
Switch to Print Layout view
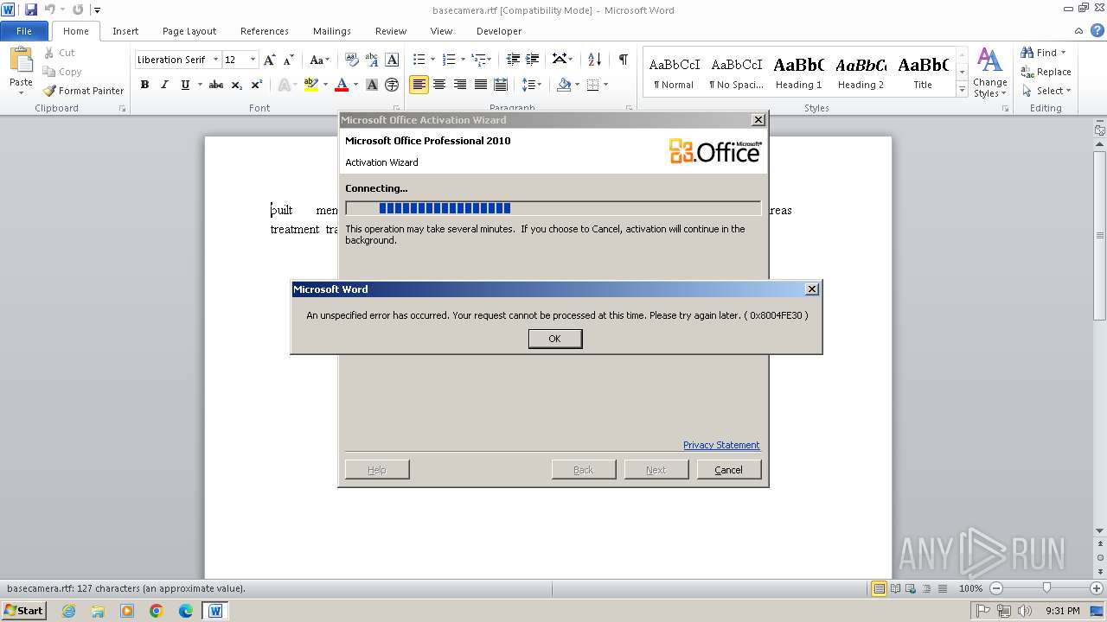tap(879, 588)
